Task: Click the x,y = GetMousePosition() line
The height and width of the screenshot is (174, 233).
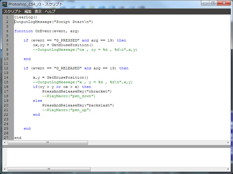Action: point(61,77)
